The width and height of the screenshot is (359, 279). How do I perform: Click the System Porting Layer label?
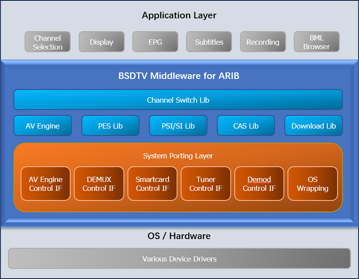(x=178, y=156)
